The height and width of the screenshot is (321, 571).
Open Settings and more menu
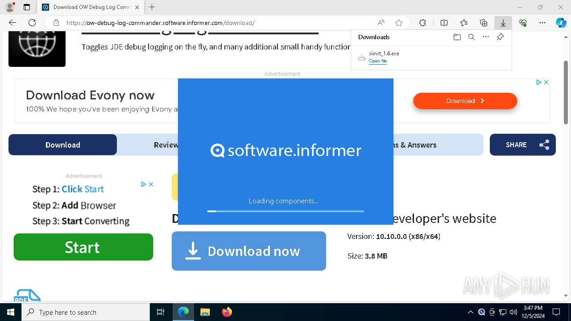(542, 23)
